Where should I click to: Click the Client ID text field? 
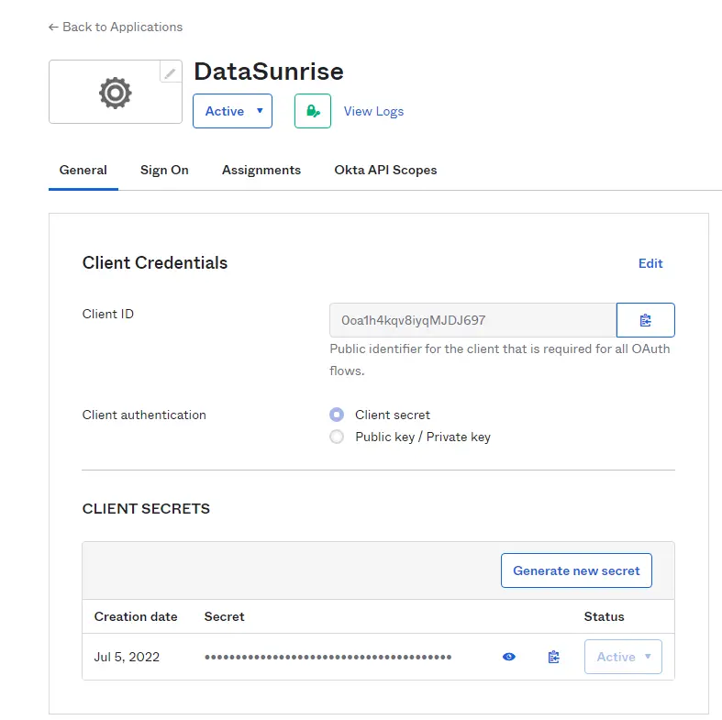472,320
